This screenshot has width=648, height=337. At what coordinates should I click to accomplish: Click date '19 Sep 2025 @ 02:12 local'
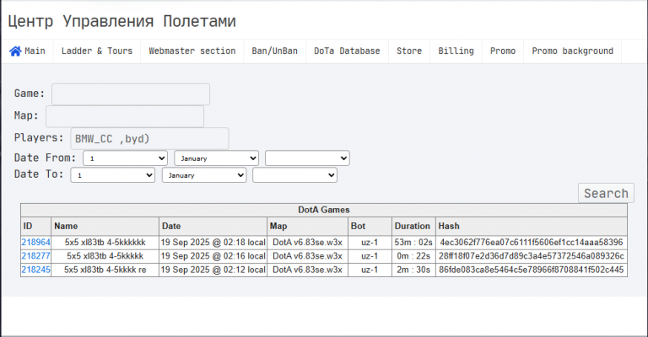click(x=213, y=270)
